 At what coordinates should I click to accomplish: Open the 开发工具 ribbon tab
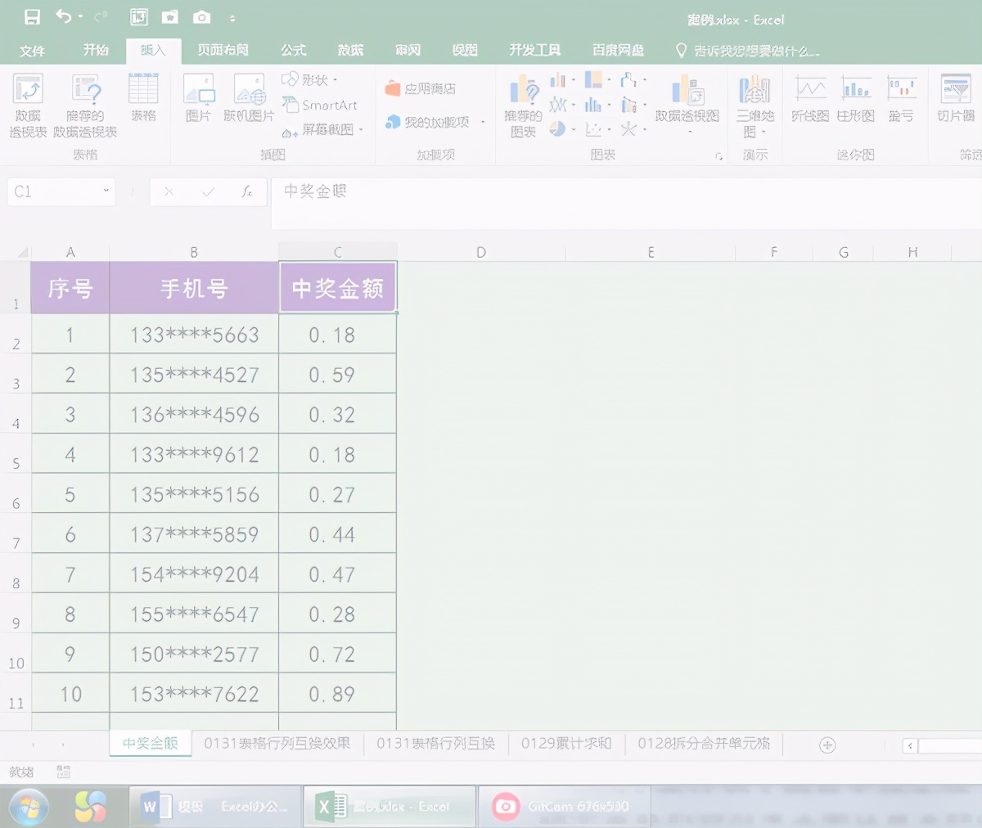pyautogui.click(x=534, y=50)
